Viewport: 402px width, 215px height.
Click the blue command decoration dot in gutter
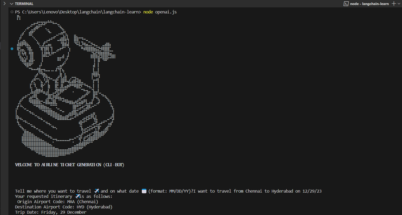12,49
